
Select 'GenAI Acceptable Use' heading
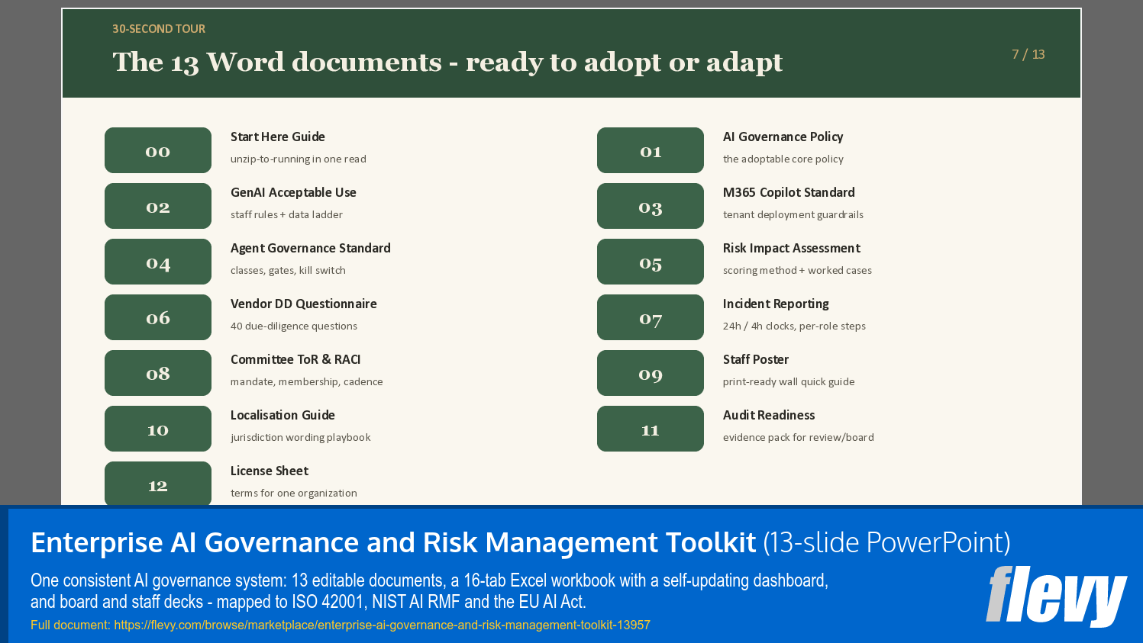click(x=293, y=192)
